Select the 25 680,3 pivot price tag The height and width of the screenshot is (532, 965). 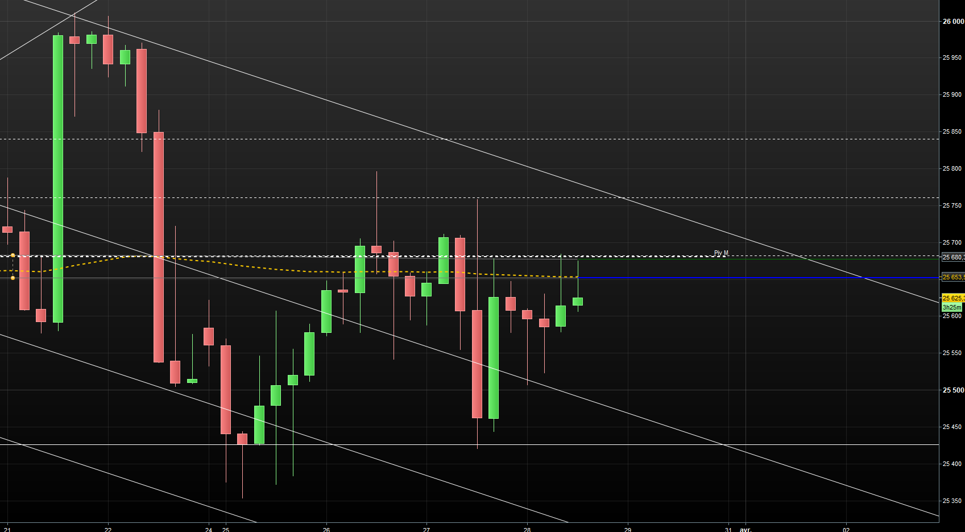coord(953,257)
